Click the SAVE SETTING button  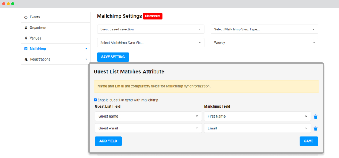pyautogui.click(x=113, y=57)
